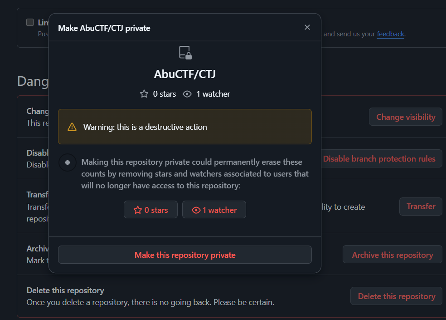Click the destructive action warning banner

pos(185,127)
